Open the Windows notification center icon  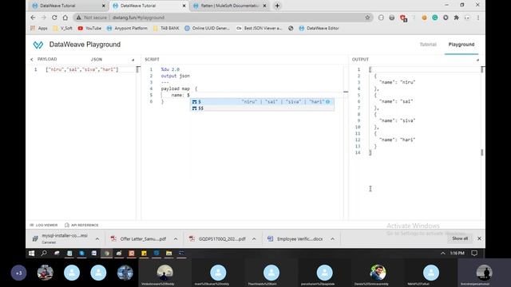(474, 254)
